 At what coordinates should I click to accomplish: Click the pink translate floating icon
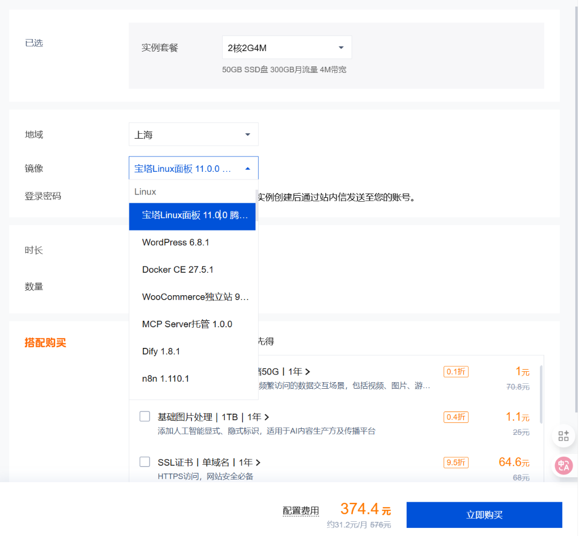pos(563,465)
